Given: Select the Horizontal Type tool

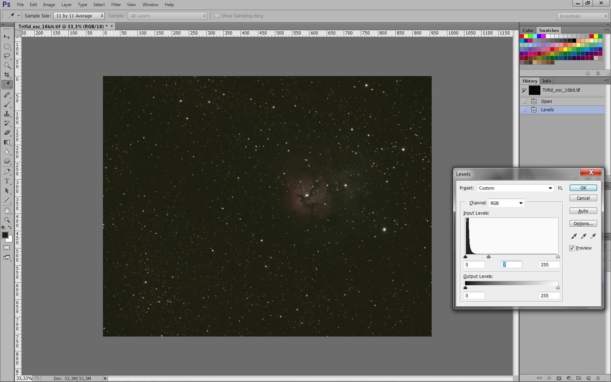Looking at the screenshot, I should tap(7, 181).
